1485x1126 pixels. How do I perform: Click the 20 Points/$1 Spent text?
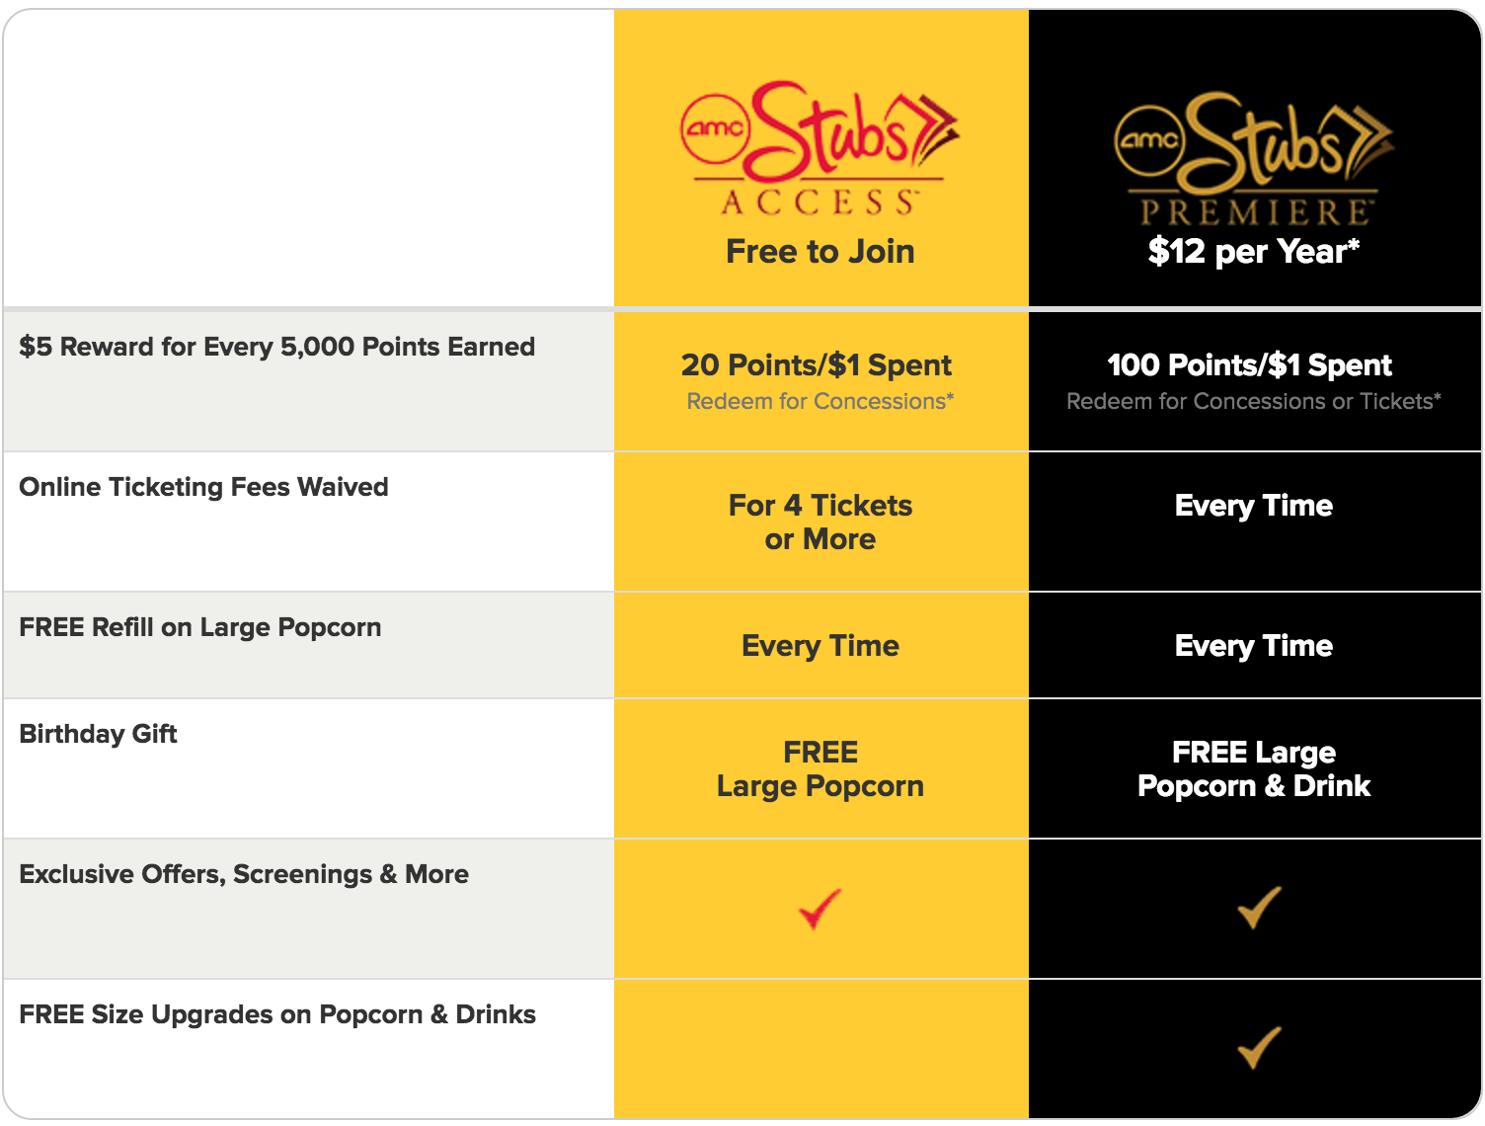816,365
